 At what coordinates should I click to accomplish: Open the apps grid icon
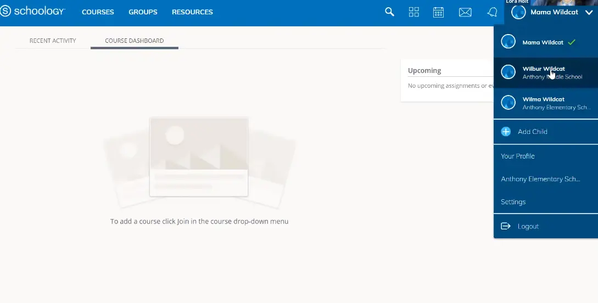point(413,12)
